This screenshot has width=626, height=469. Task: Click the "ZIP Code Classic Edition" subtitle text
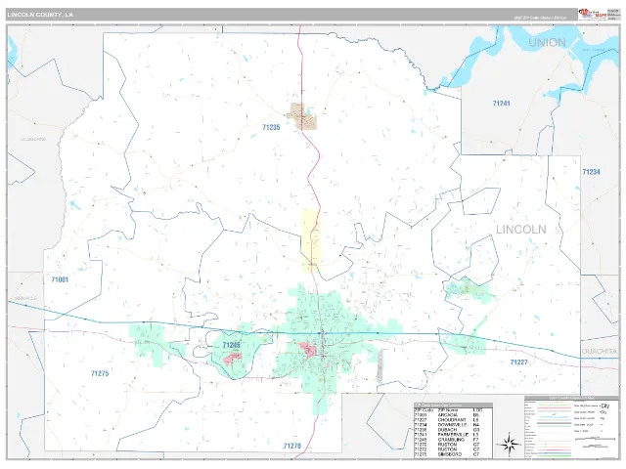tap(540, 18)
